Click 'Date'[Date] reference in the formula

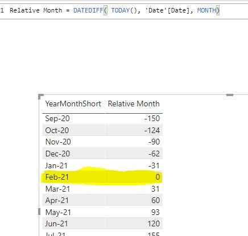pyautogui.click(x=167, y=10)
